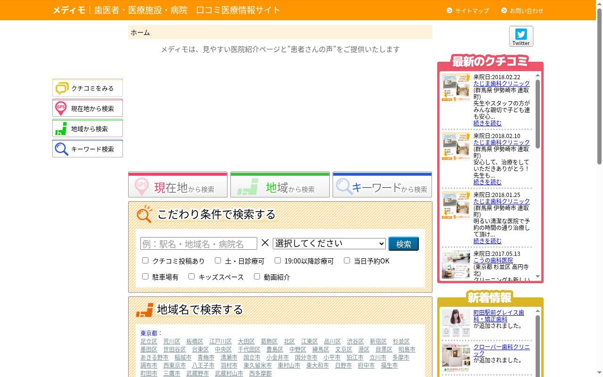Click the 八王子市 area link
This screenshot has height=377, width=603.
pos(203,365)
